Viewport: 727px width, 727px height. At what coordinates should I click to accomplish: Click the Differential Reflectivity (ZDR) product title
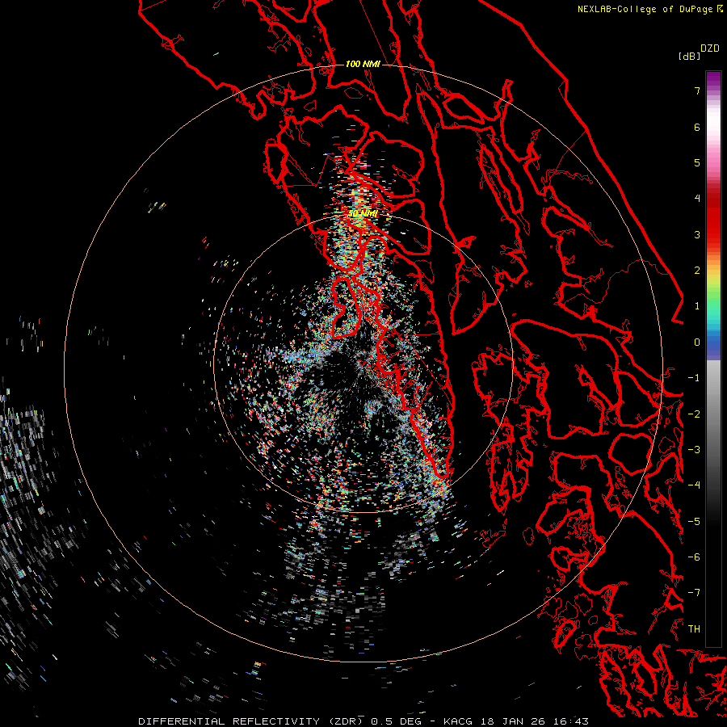(251, 721)
